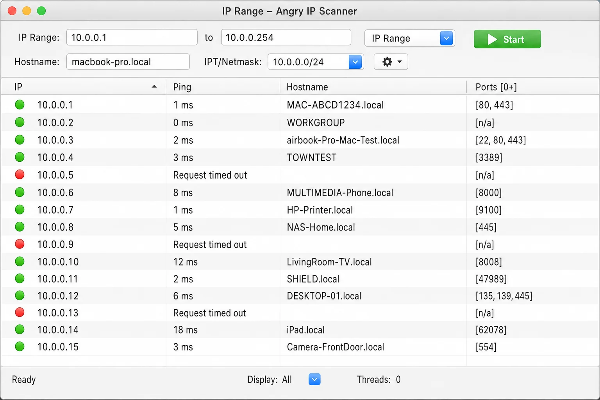600x400 pixels.
Task: Click the green status dot for 10.0.0.11
Action: point(20,279)
